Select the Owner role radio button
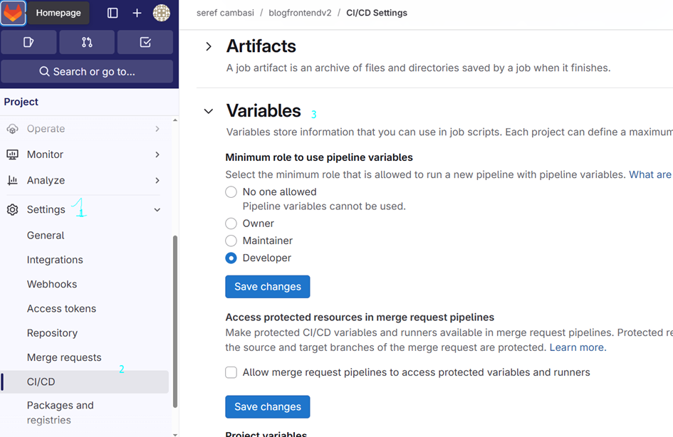Image resolution: width=673 pixels, height=437 pixels. click(x=231, y=223)
